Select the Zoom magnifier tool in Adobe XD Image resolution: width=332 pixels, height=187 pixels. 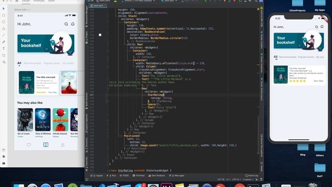click(4, 62)
